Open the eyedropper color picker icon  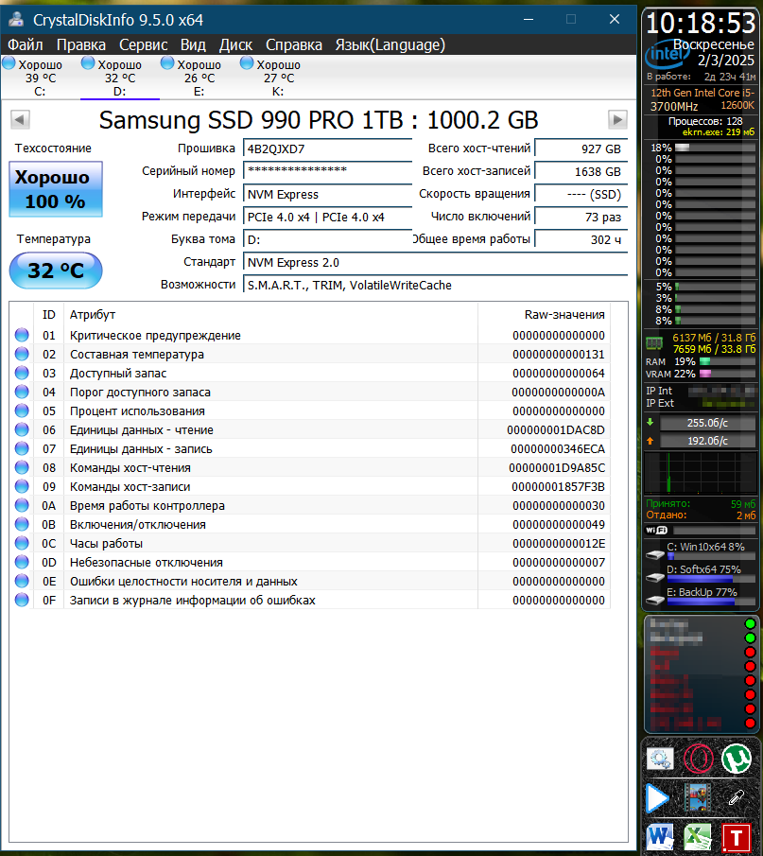737,797
